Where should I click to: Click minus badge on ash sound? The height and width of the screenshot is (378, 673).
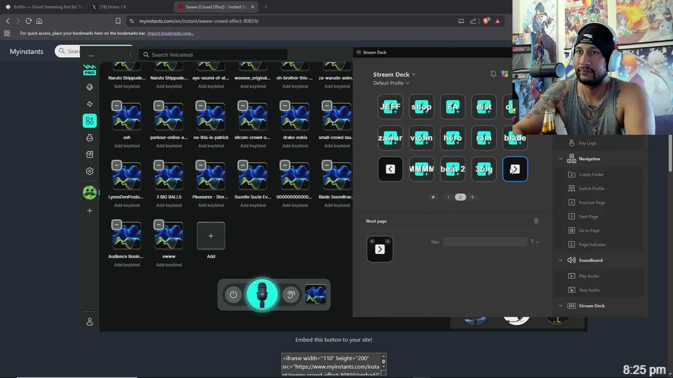(117, 106)
